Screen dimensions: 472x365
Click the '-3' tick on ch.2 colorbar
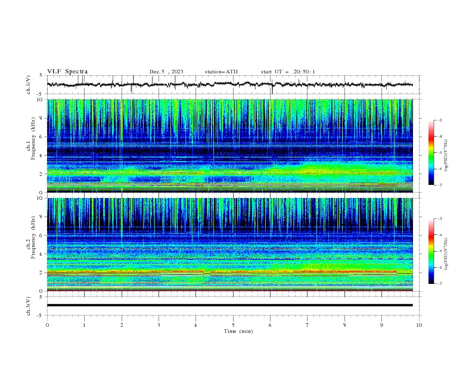tap(439, 219)
